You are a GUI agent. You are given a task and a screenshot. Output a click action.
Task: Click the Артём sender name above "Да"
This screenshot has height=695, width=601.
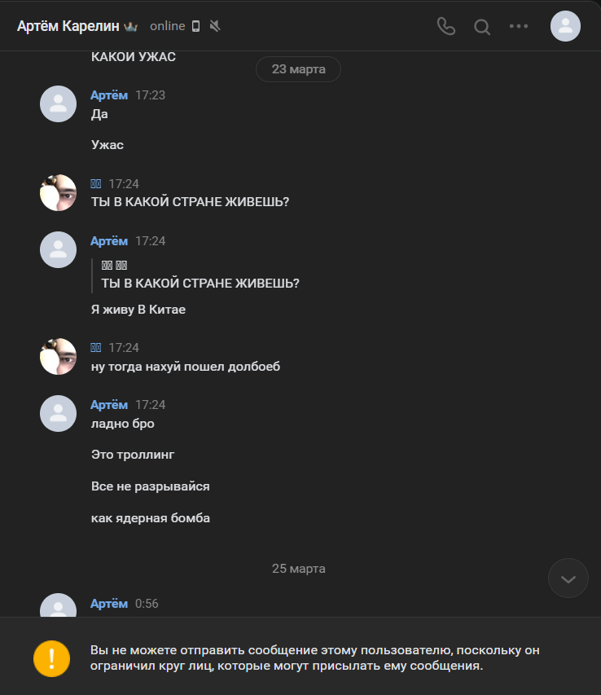point(109,95)
